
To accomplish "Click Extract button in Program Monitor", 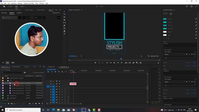I will point(130,63).
